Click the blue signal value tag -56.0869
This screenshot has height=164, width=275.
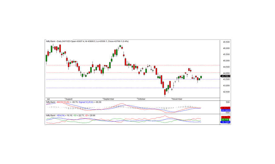pyautogui.click(x=225, y=110)
